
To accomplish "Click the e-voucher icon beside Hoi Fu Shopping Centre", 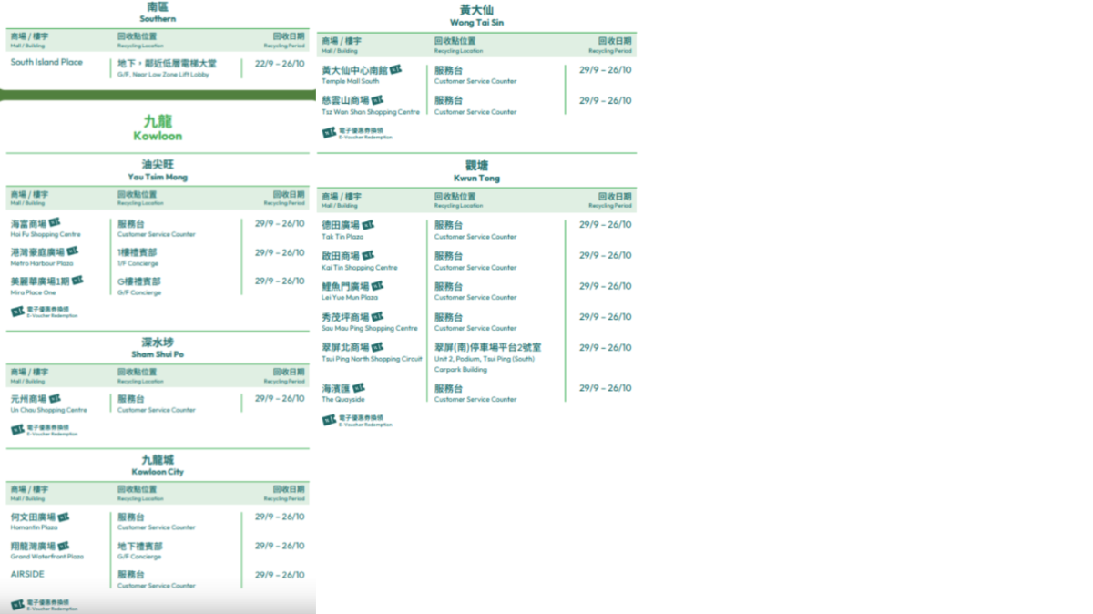I will tap(55, 222).
